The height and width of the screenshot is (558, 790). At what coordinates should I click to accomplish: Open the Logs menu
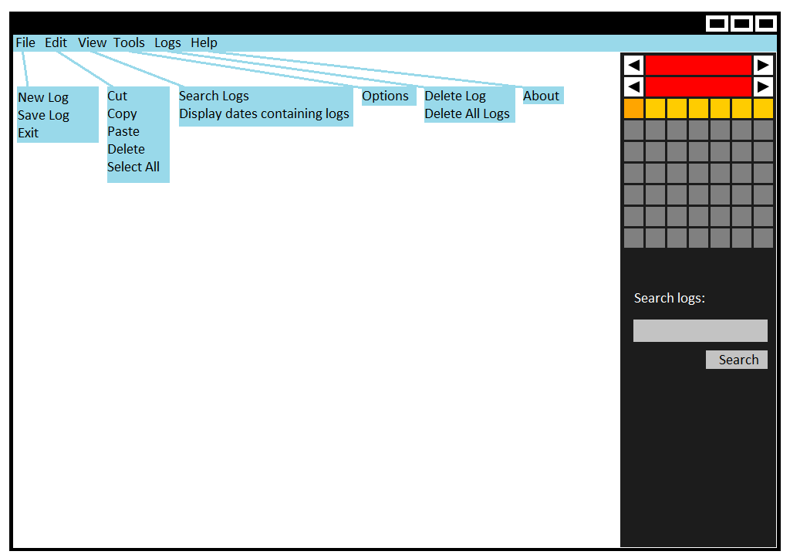[167, 43]
